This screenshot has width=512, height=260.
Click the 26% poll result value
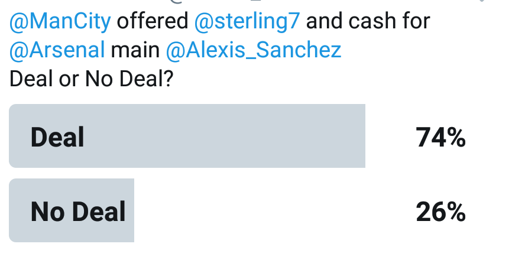pos(440,212)
